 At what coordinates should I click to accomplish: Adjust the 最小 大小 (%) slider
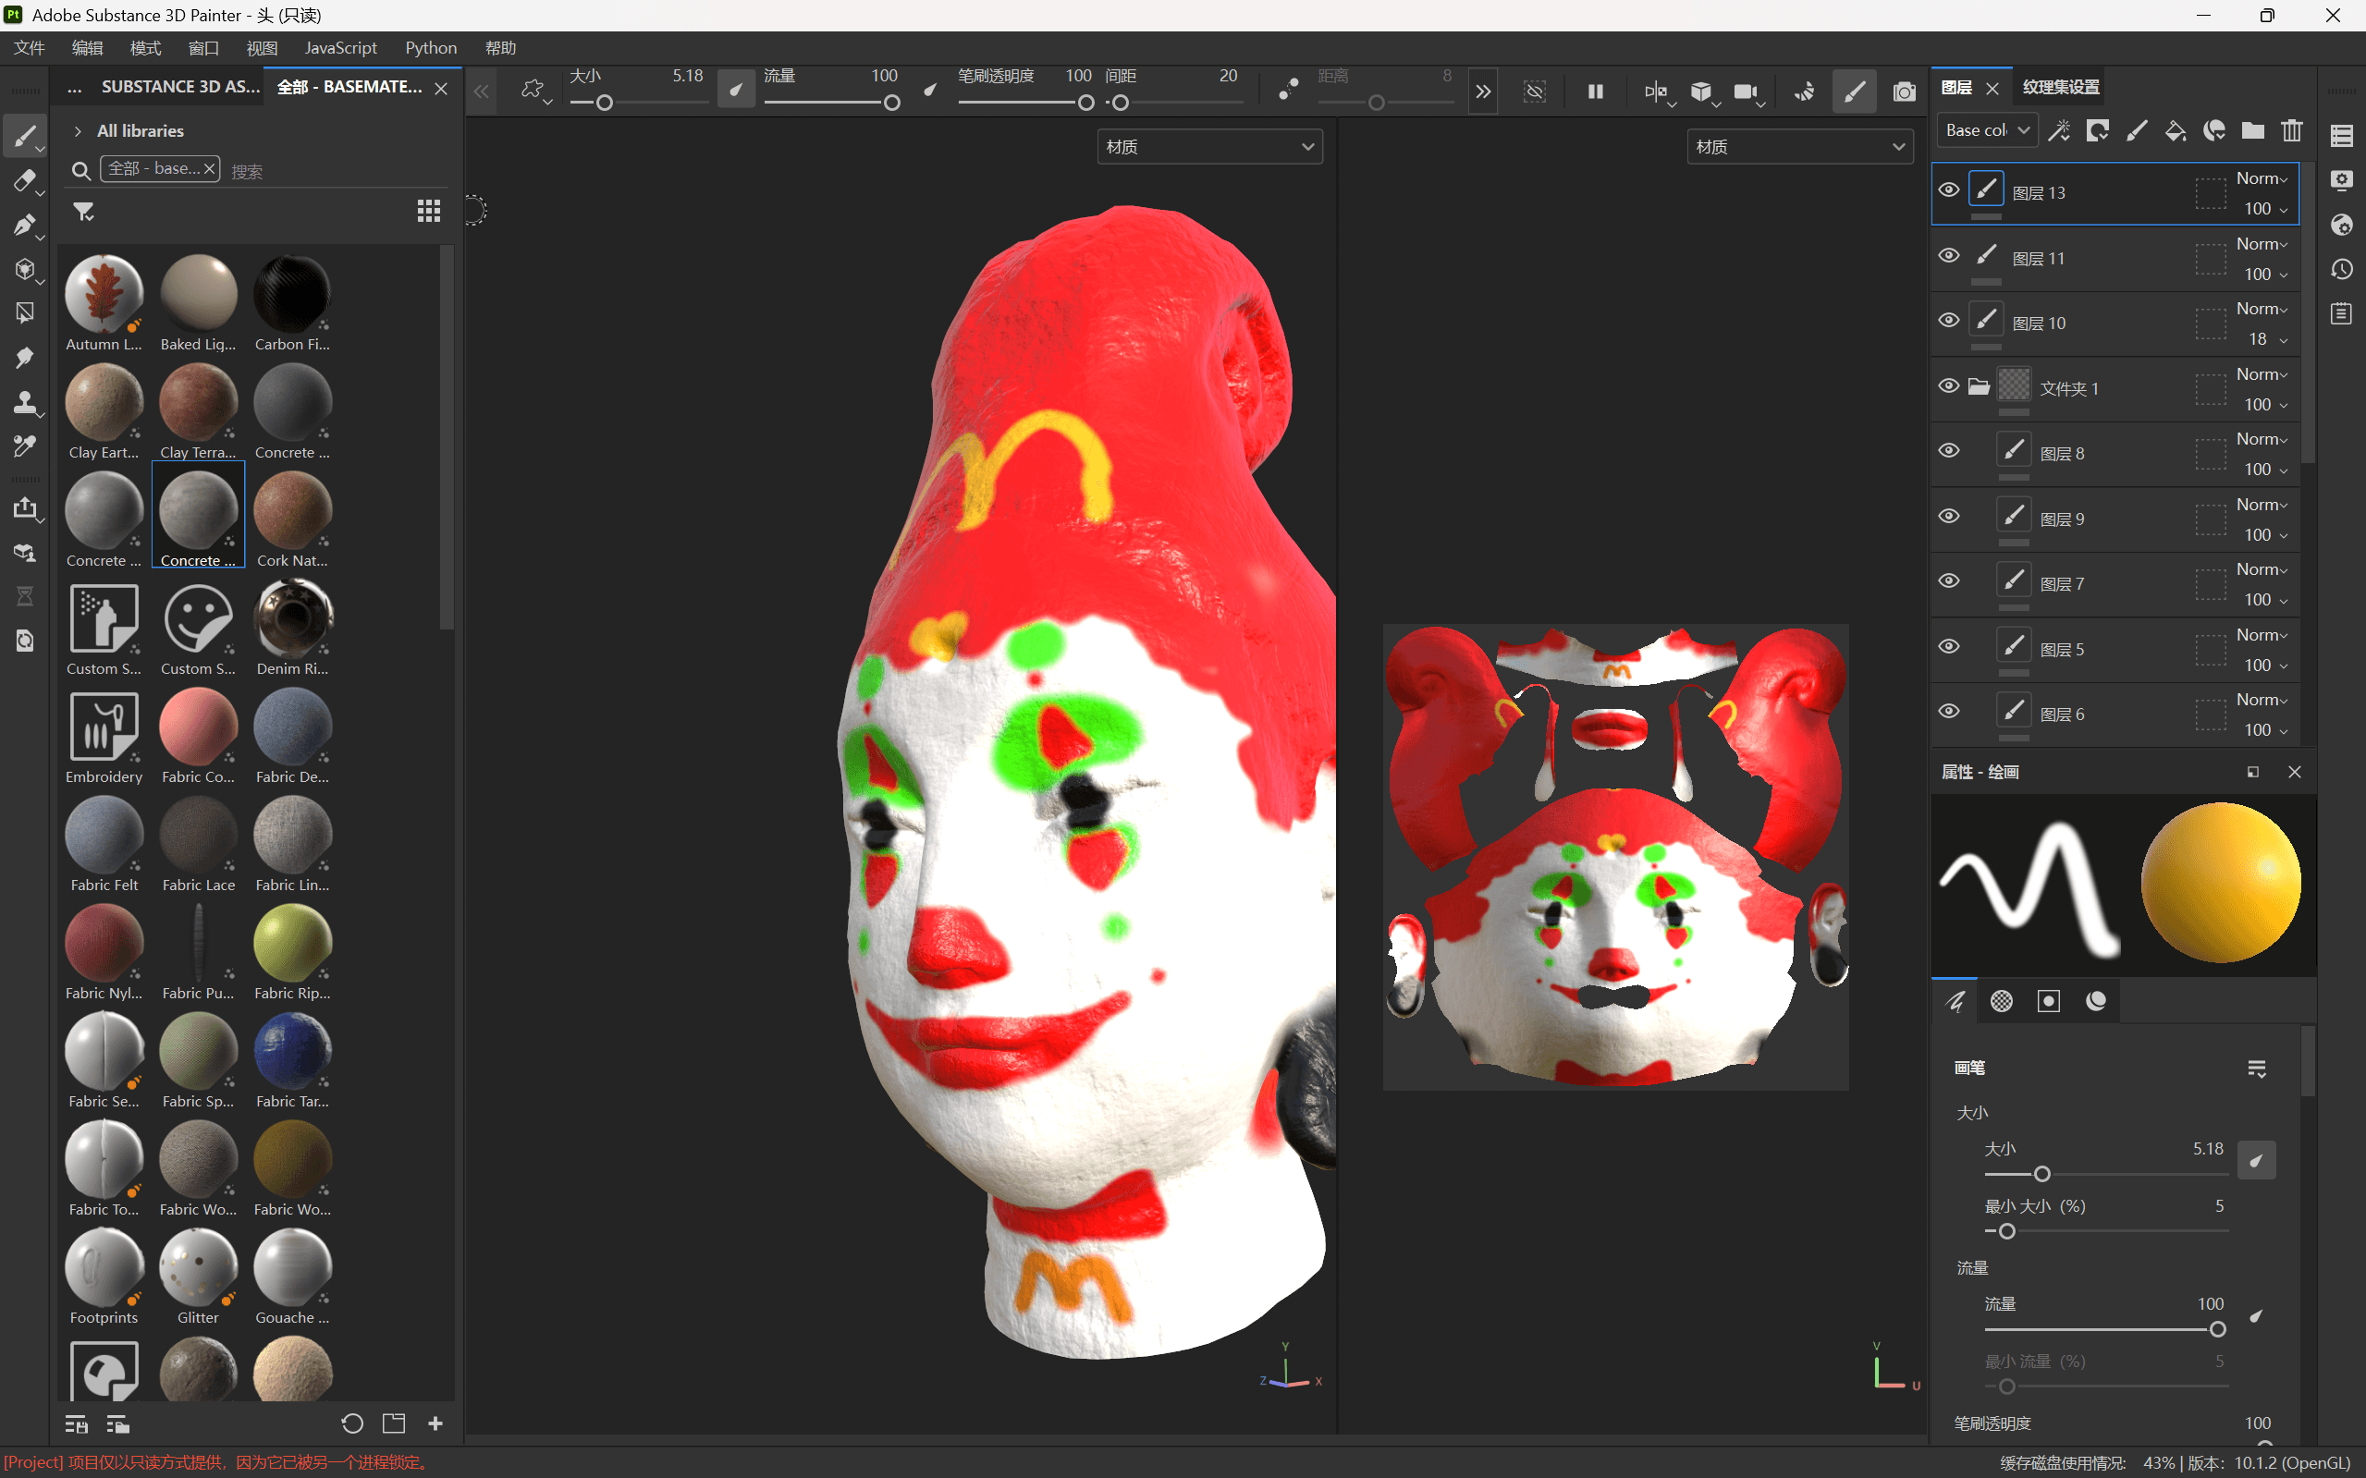(x=2106, y=1231)
